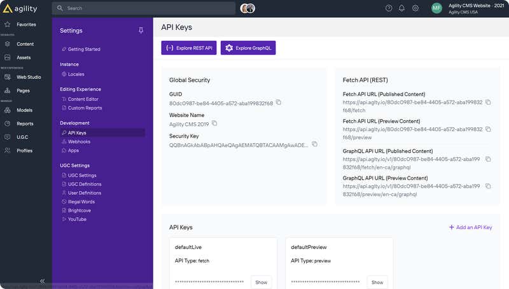The width and height of the screenshot is (509, 289).
Task: Open Illegal Words settings
Action: point(78,202)
